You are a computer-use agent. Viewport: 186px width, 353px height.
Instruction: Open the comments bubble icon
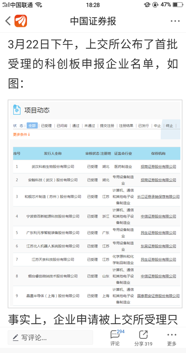115,335
